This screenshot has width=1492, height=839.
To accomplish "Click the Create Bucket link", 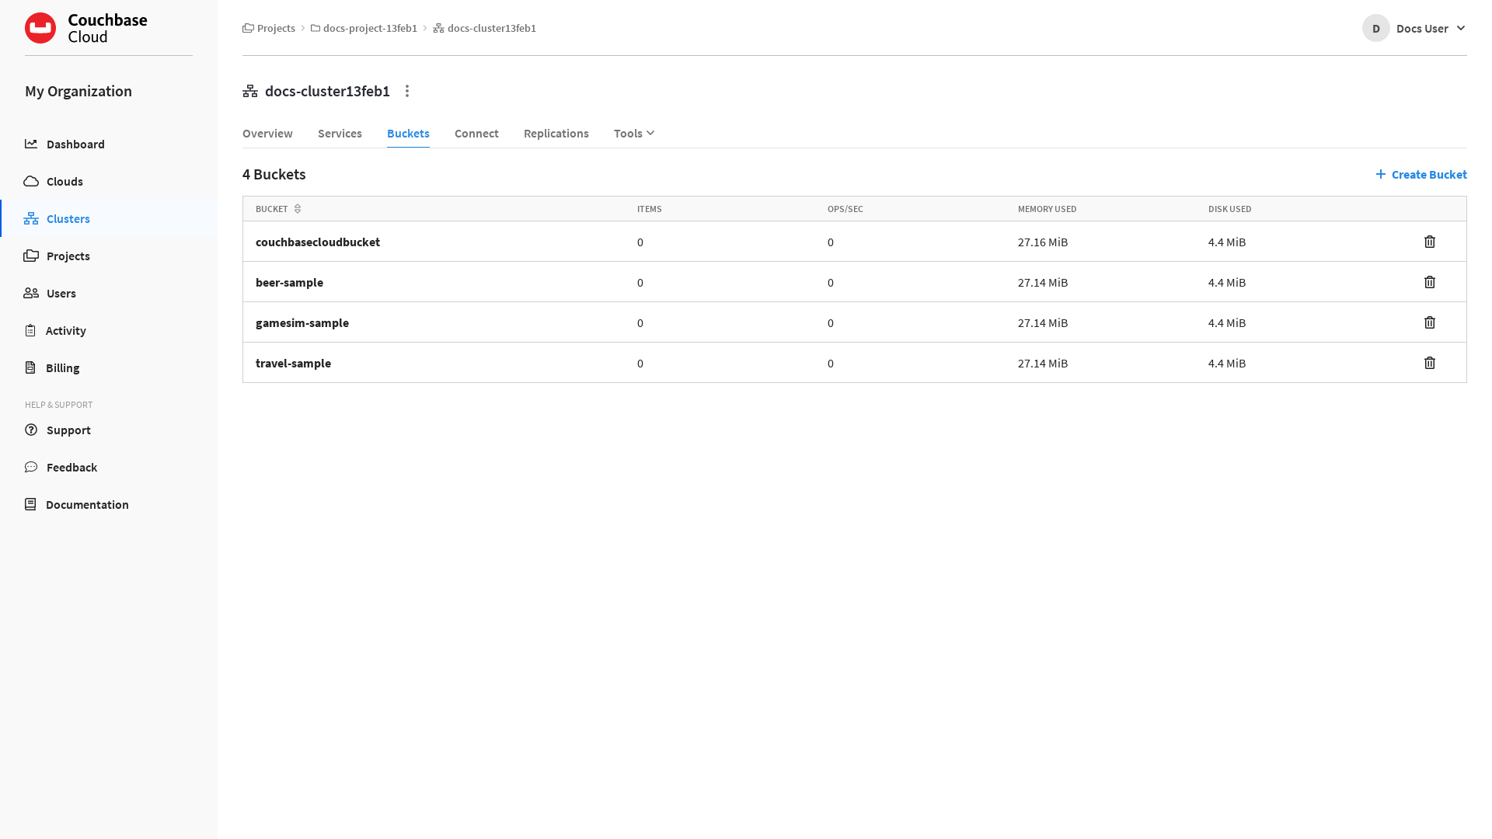I will point(1428,174).
